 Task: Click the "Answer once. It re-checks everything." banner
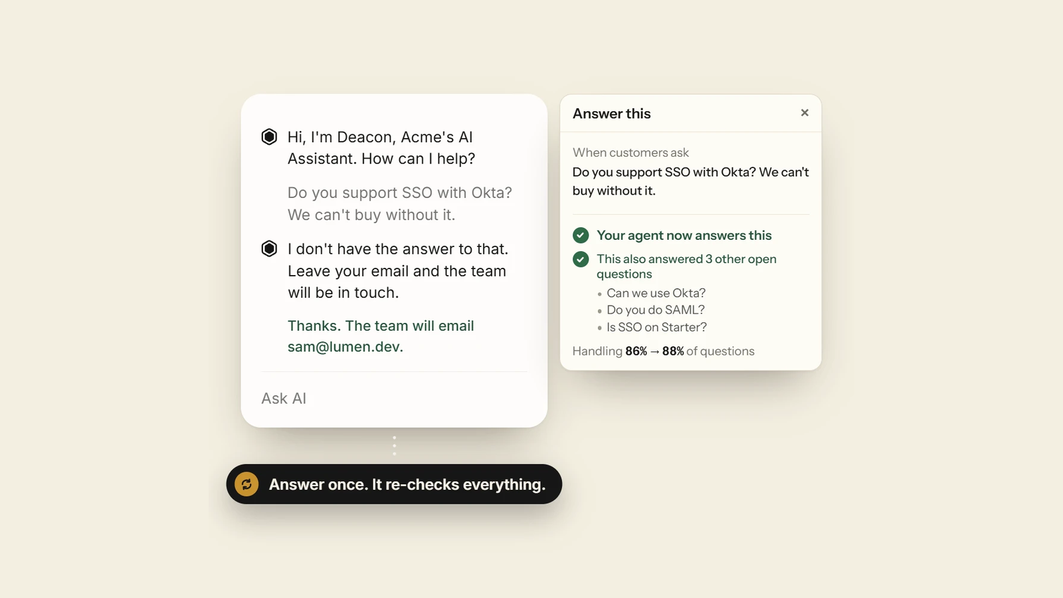394,484
